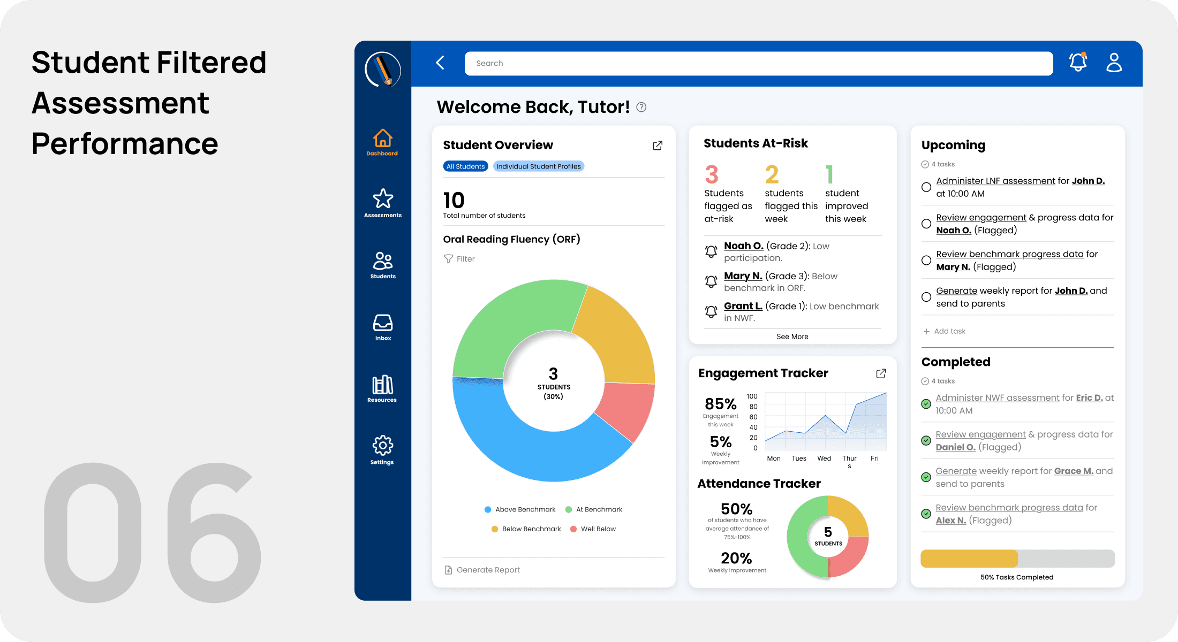Expand Student Overview with pop-out icon
Screen dimensions: 1178x642
click(658, 146)
